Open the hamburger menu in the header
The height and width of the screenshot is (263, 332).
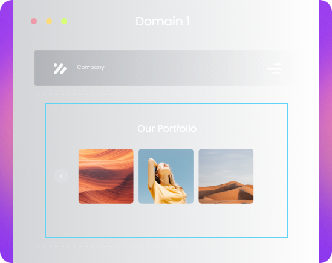pos(274,68)
